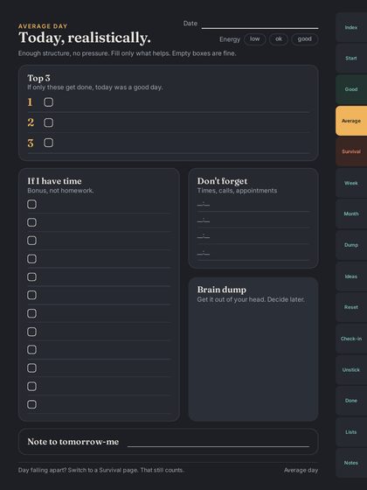This screenshot has height=490, width=367.
Task: Click the 'Enough structure, no pressure' tagline
Action: coord(64,53)
